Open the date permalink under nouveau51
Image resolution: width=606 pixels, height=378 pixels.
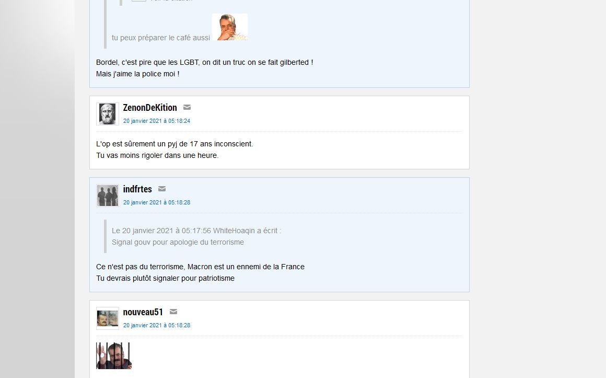point(157,325)
